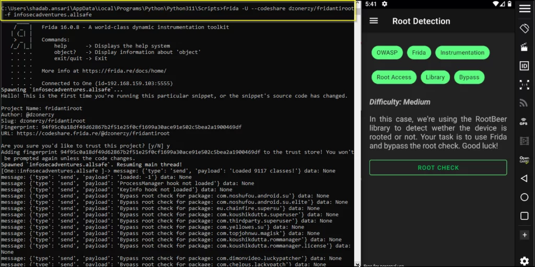Click the frida command line at top
535x267 pixels.
(178, 11)
